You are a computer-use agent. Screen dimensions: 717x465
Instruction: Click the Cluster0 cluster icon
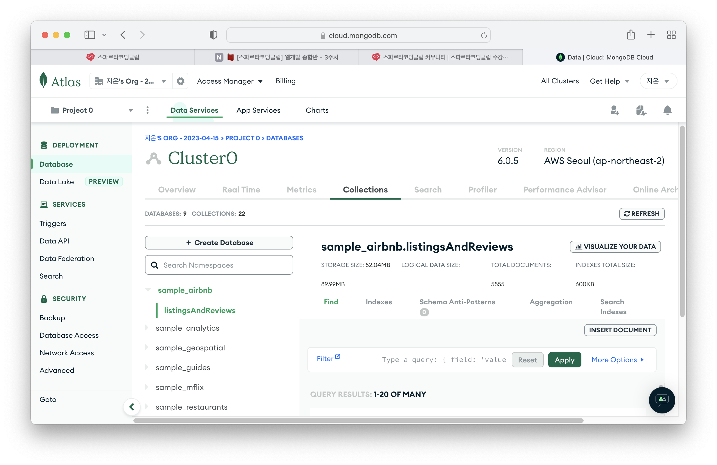[x=154, y=159]
